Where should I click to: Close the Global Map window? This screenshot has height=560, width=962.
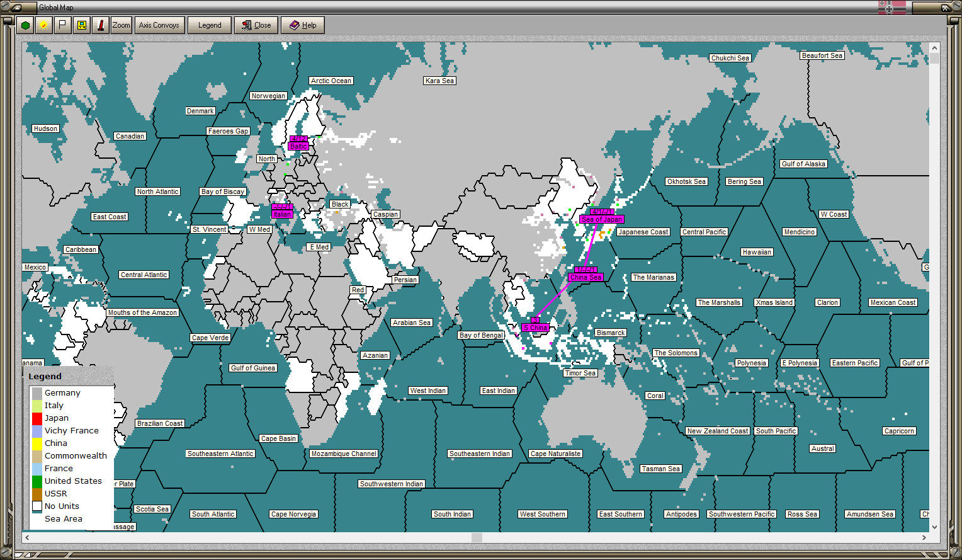[x=256, y=25]
